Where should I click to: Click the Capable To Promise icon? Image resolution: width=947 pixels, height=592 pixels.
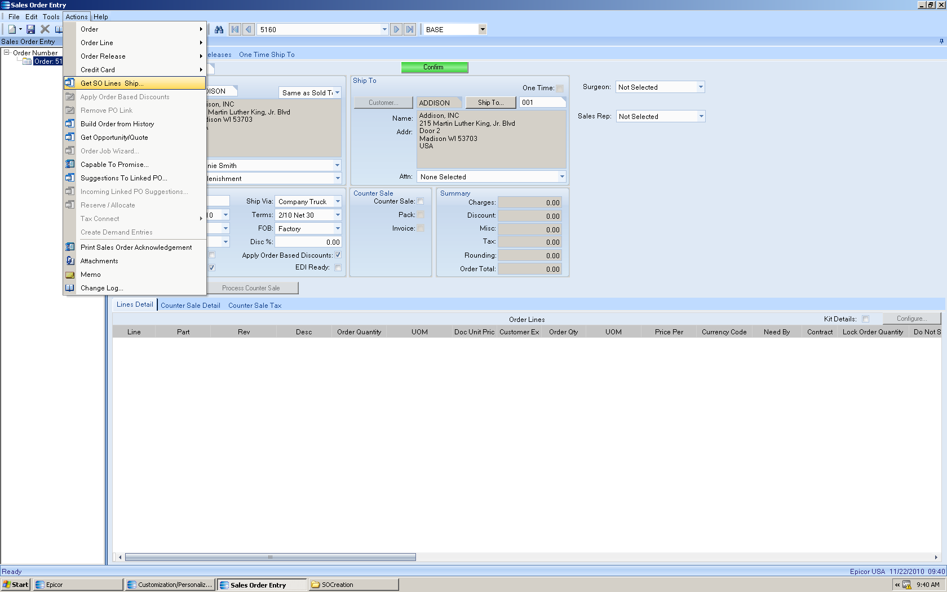(70, 164)
